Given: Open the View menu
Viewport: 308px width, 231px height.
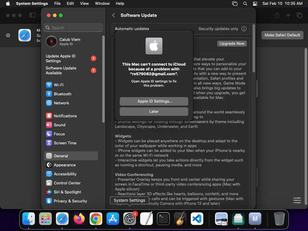Looking at the screenshot, I should [84, 4].
